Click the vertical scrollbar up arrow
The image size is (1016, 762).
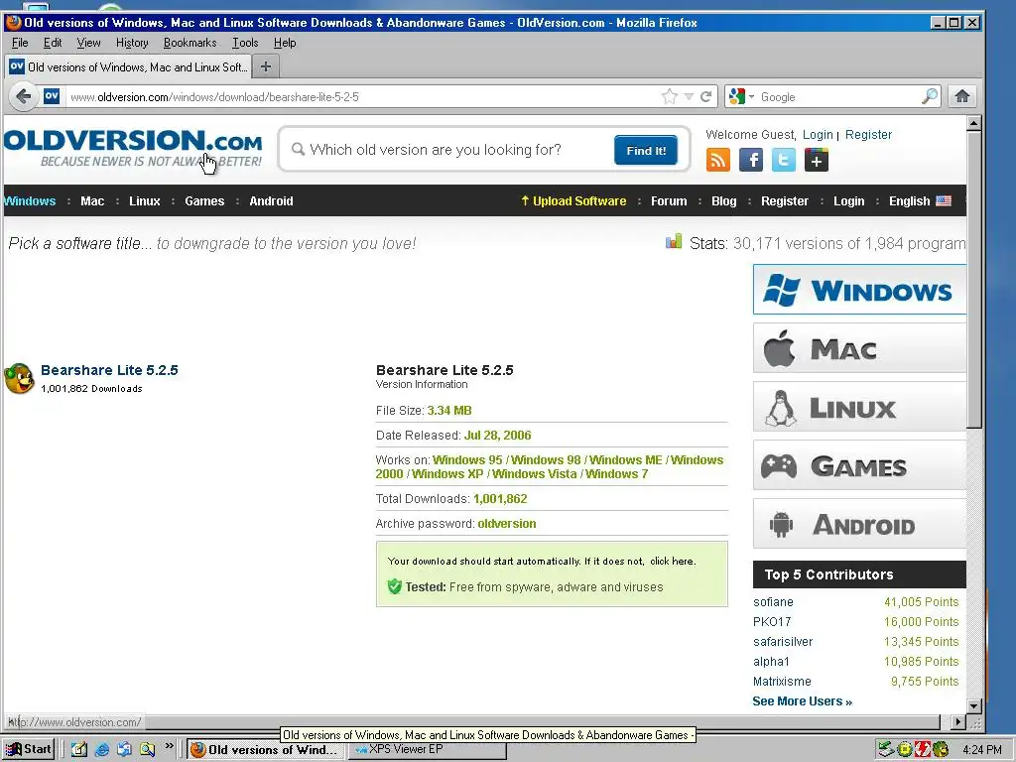974,123
